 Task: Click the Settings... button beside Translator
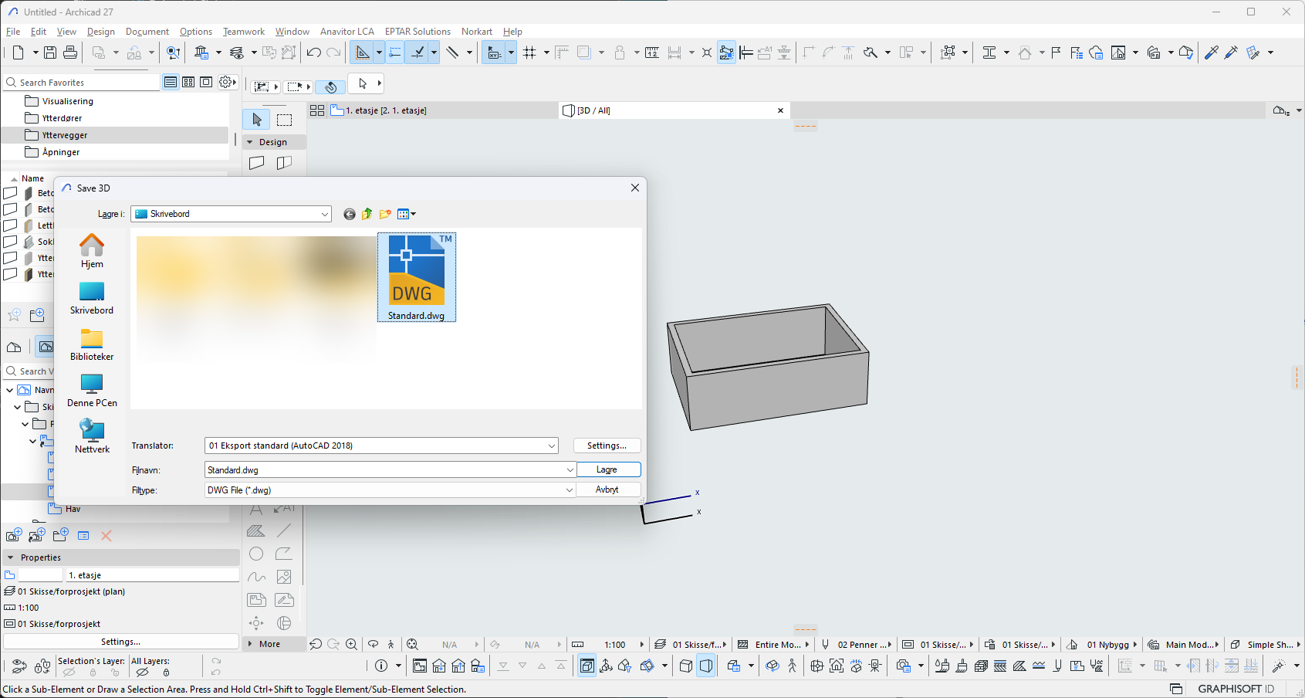607,446
